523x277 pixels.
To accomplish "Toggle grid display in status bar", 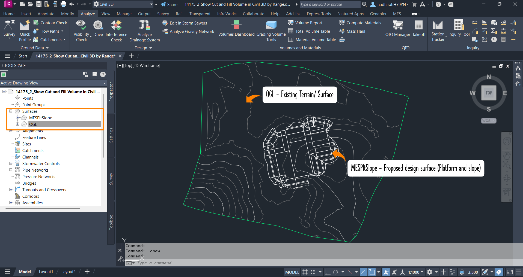I will click(x=305, y=272).
